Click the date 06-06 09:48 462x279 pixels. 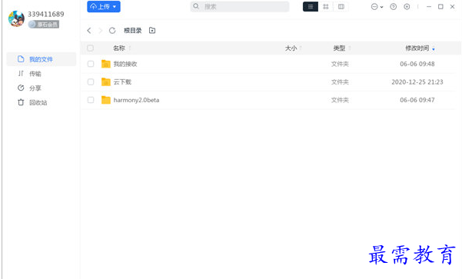[417, 64]
